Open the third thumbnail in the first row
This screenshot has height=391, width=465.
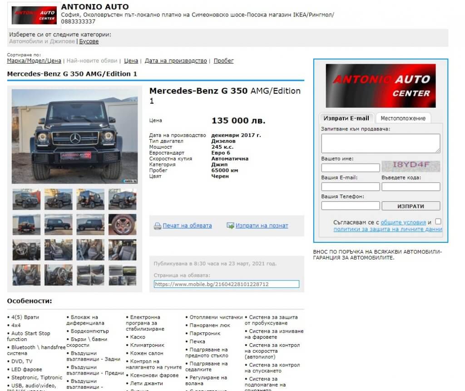90,199
